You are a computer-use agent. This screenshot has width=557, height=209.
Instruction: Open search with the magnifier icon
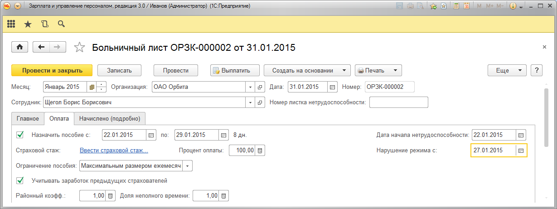61,24
